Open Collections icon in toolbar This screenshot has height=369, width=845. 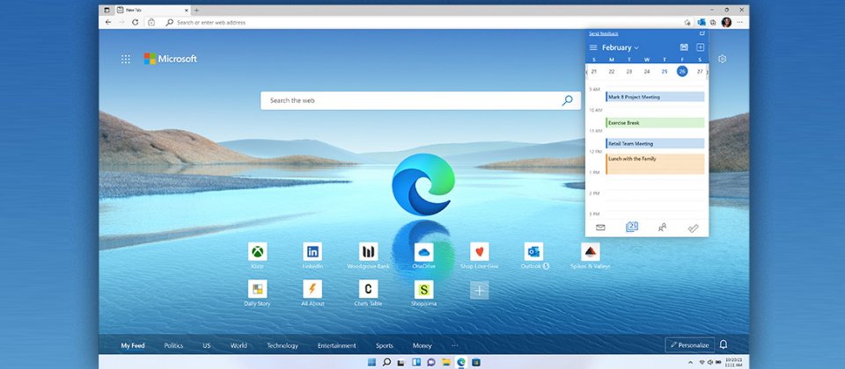713,23
